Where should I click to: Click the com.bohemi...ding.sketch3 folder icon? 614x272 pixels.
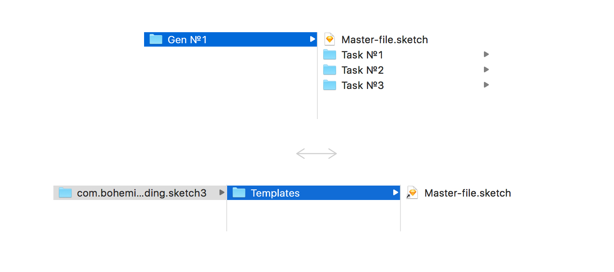65,193
